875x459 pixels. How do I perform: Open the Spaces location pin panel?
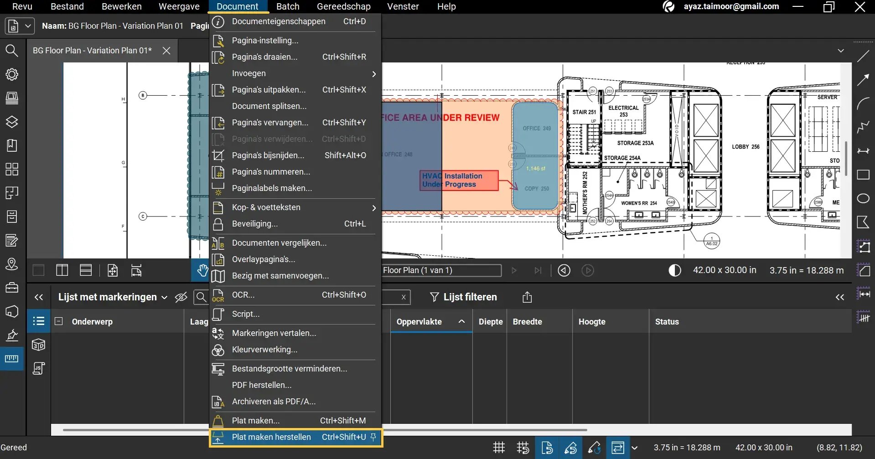pos(12,264)
